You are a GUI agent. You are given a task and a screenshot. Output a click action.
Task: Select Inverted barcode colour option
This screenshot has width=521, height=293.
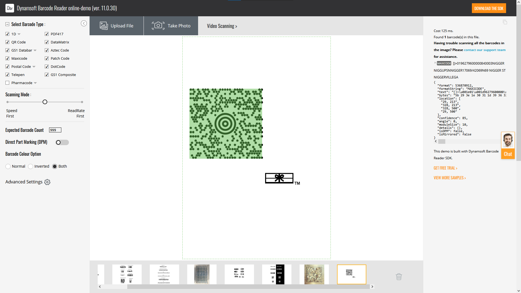coord(30,166)
